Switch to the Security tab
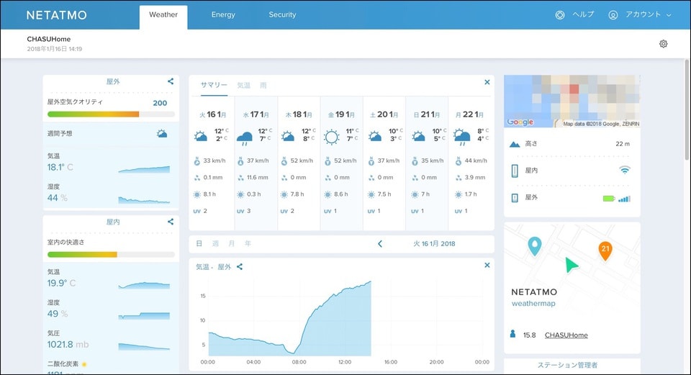 282,14
